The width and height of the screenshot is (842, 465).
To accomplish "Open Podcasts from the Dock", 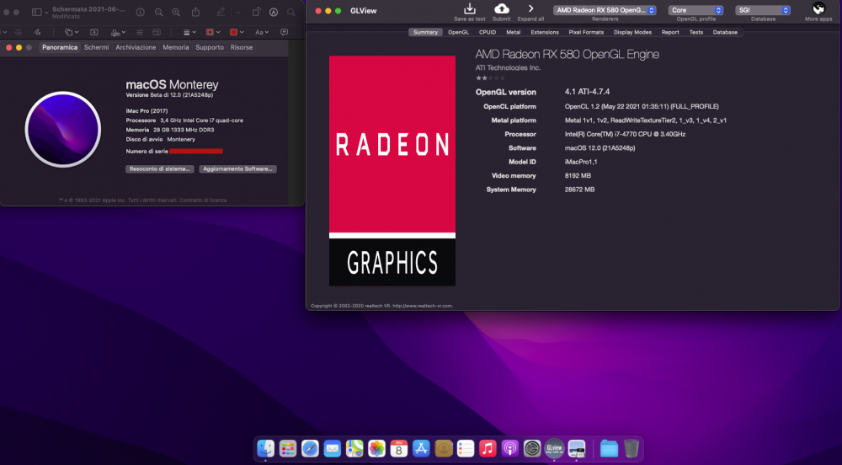I will tap(509, 448).
